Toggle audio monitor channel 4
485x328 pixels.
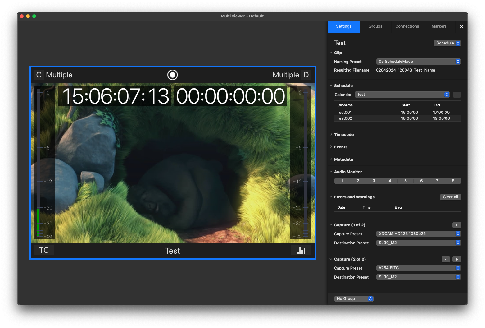tap(390, 181)
